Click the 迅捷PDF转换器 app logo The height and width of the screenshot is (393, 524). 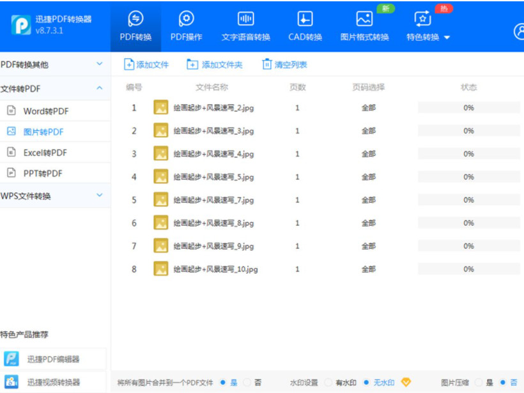tap(20, 24)
